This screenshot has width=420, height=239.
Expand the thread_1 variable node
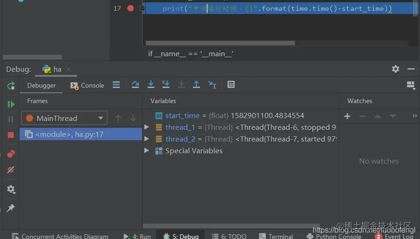click(147, 127)
